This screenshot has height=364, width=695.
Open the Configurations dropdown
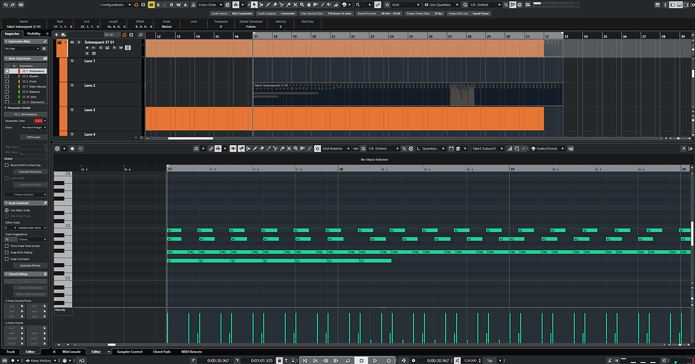coord(115,5)
